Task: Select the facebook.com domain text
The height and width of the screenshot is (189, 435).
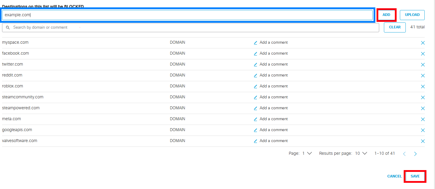Action: click(x=15, y=53)
